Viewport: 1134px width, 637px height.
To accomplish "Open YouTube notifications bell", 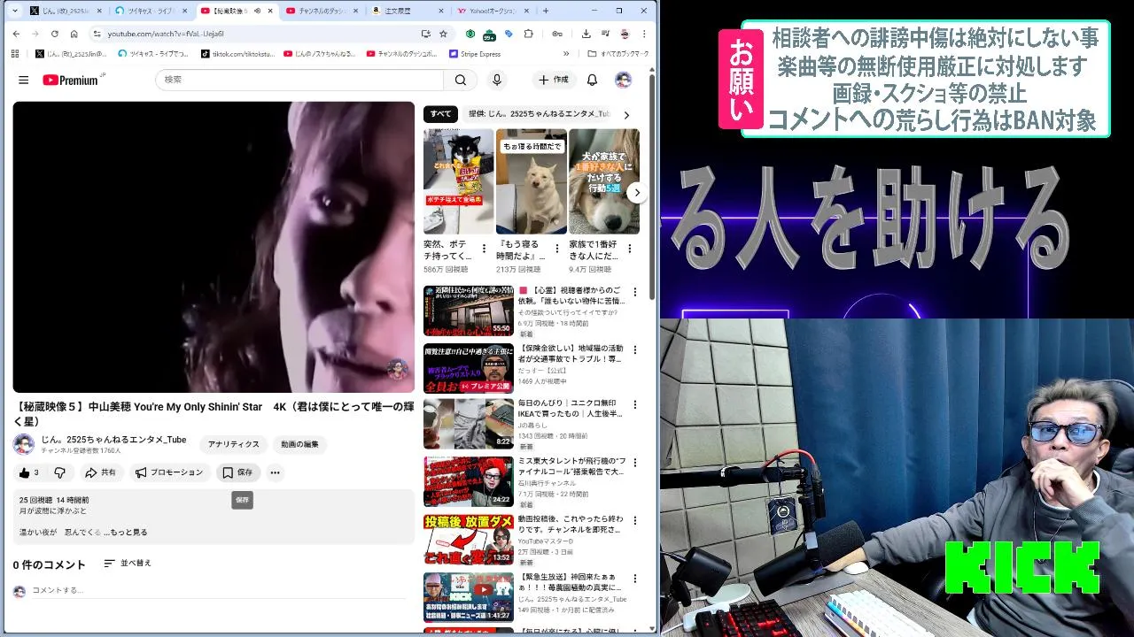I will coord(592,80).
